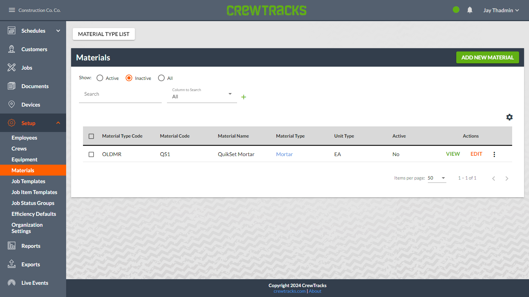Open table column settings gear
529x297 pixels.
click(x=509, y=117)
